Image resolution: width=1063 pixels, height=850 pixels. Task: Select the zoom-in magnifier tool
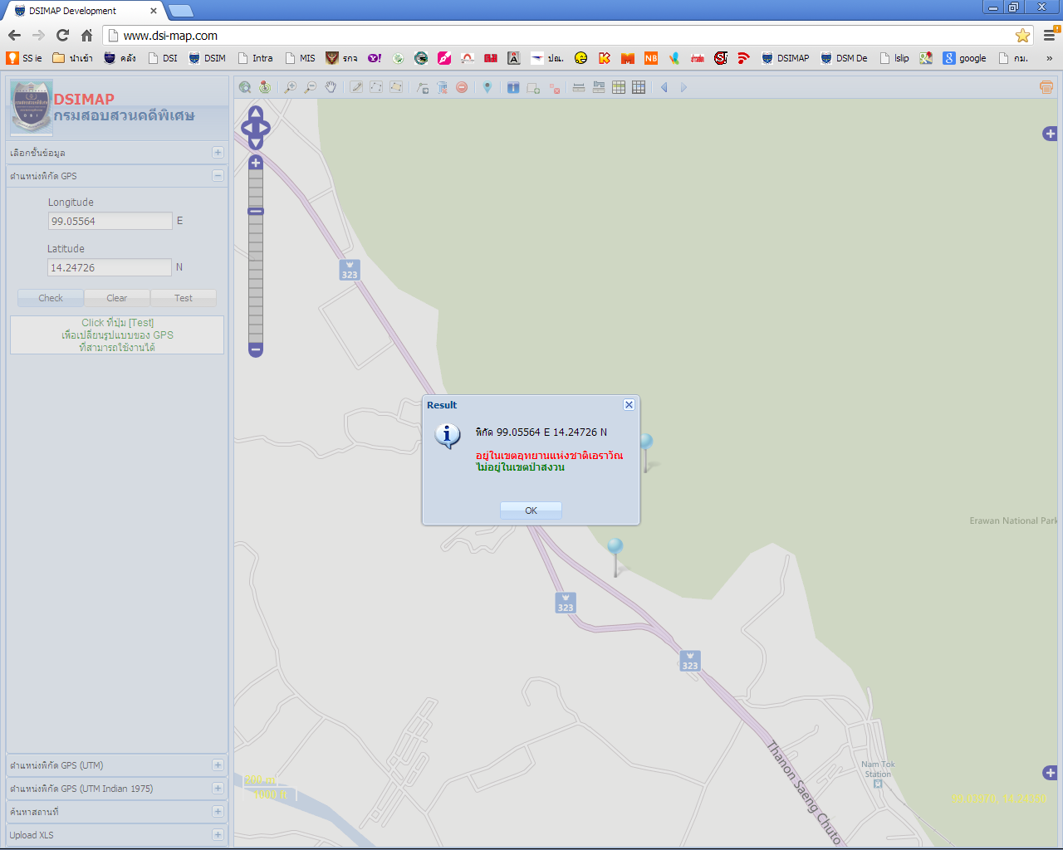(x=290, y=87)
